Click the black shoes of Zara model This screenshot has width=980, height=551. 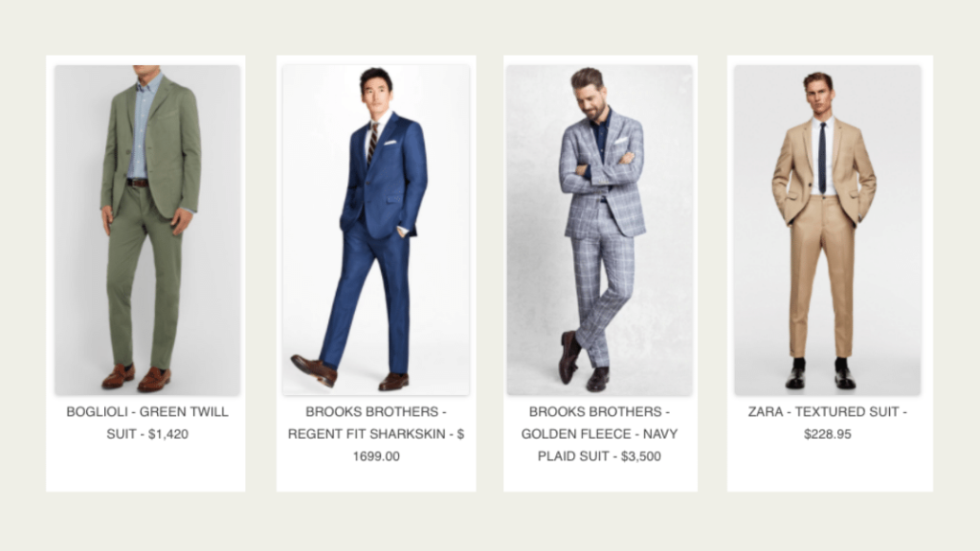click(x=819, y=377)
